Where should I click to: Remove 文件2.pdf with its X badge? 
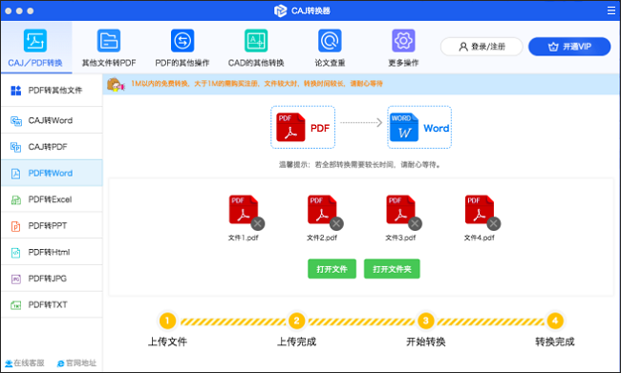(336, 224)
